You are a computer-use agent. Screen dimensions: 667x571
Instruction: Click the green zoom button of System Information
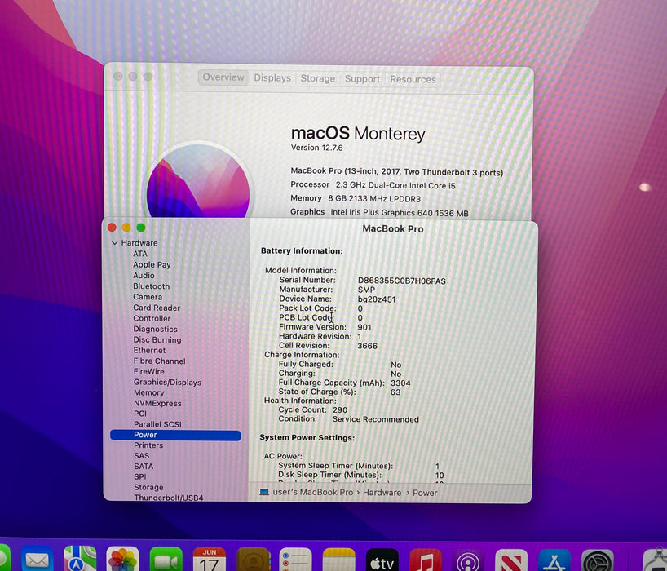click(x=141, y=228)
